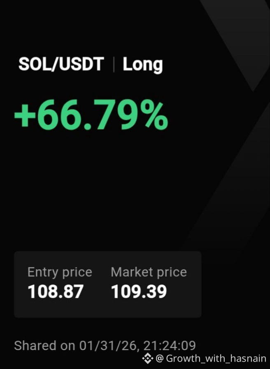Click the Shared on timestamp line
The height and width of the screenshot is (369, 270).
[105, 345]
